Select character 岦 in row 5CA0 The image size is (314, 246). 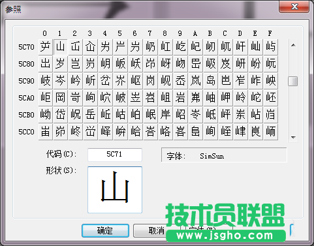click(135, 98)
